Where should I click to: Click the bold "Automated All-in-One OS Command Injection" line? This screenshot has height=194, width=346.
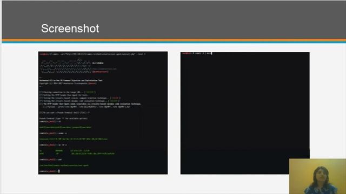[71, 80]
